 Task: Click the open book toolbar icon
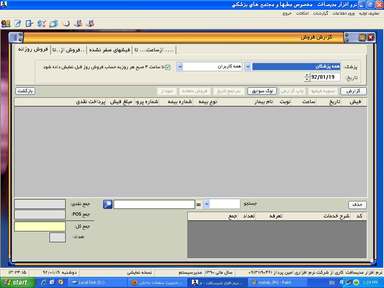[66, 24]
